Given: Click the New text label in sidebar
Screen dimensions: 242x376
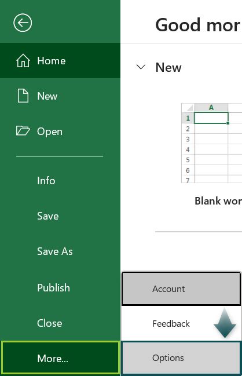Looking at the screenshot, I should (47, 96).
